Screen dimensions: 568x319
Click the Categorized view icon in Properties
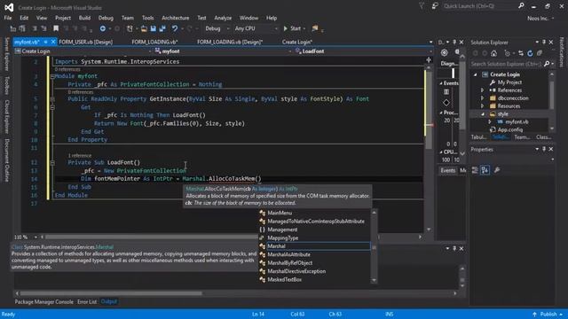pos(475,170)
